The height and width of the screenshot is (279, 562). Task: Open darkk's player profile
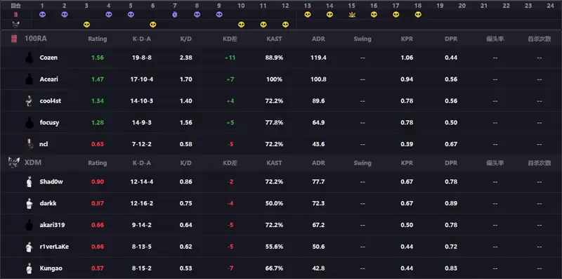[x=48, y=203]
